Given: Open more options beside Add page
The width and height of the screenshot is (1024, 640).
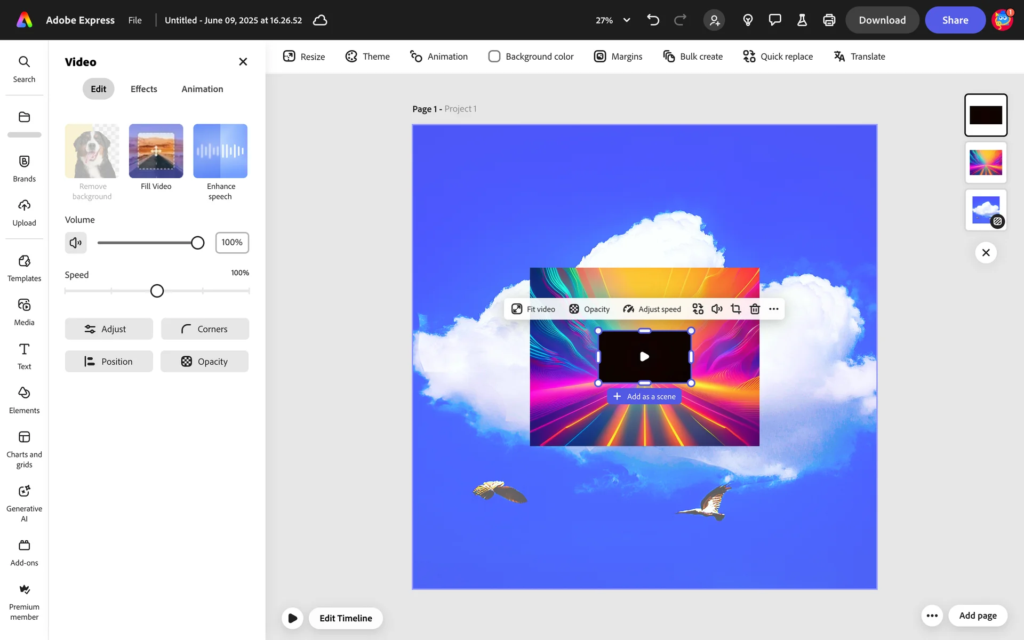Looking at the screenshot, I should click(x=932, y=615).
